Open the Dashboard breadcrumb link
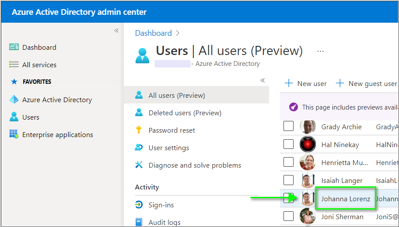This screenshot has width=399, height=227. pos(153,33)
